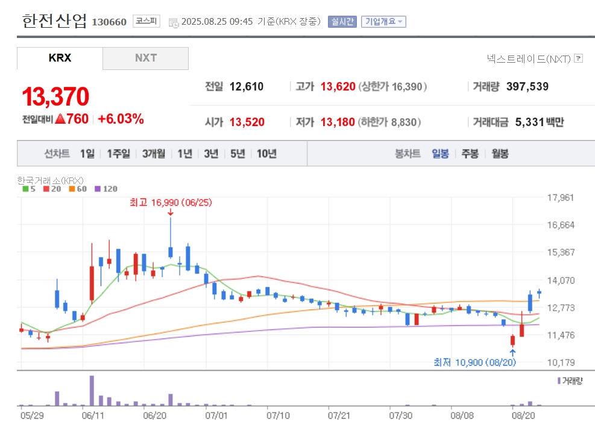Click the red 20-day average legend square
Screen dimensions: 595x432
[x=46, y=189]
